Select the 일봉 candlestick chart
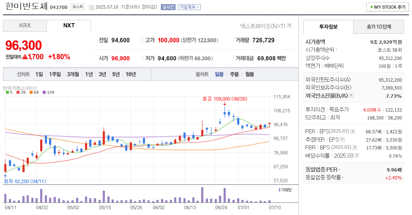Screen dimensions: 412x215 point(219,75)
